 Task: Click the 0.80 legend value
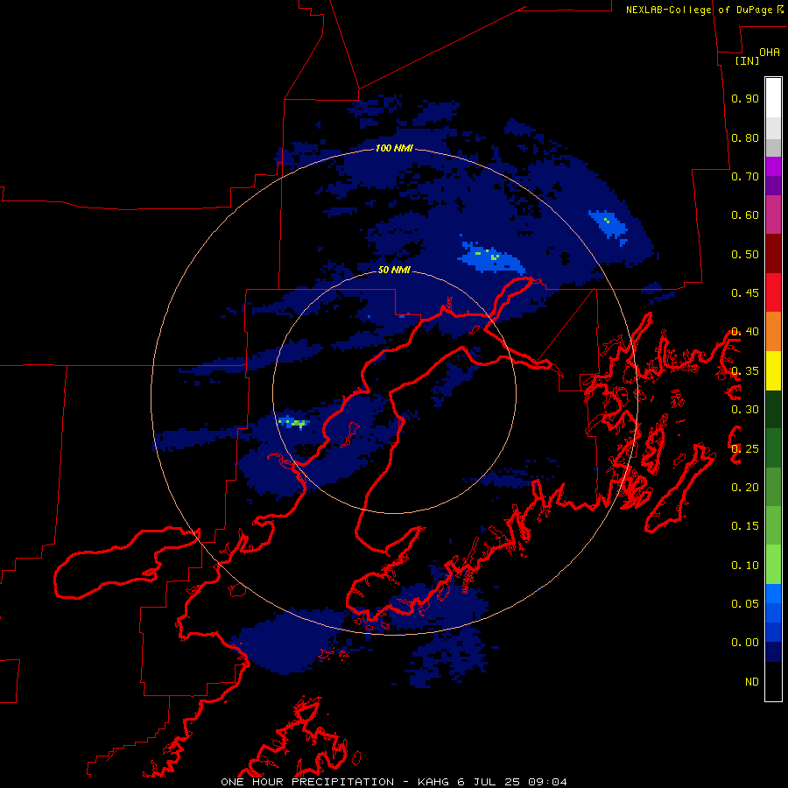pos(745,137)
